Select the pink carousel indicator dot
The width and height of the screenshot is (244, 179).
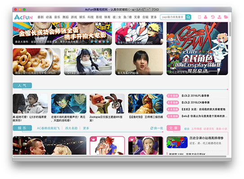click(x=100, y=42)
